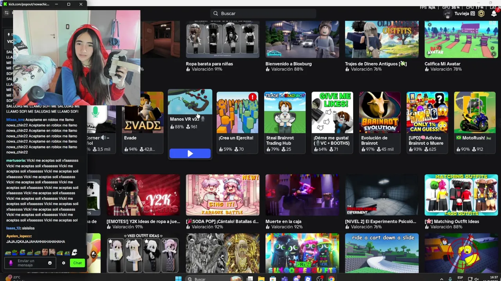Open Microsoft Teams from taskbar

(x=285, y=279)
